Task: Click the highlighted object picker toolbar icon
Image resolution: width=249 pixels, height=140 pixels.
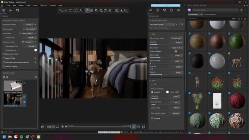Action: [x=87, y=10]
